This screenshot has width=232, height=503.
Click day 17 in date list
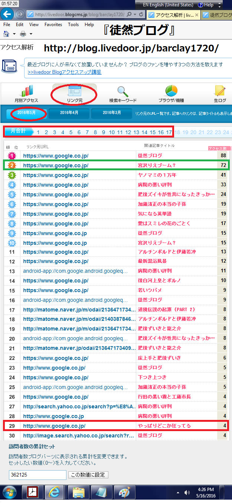(x=169, y=132)
